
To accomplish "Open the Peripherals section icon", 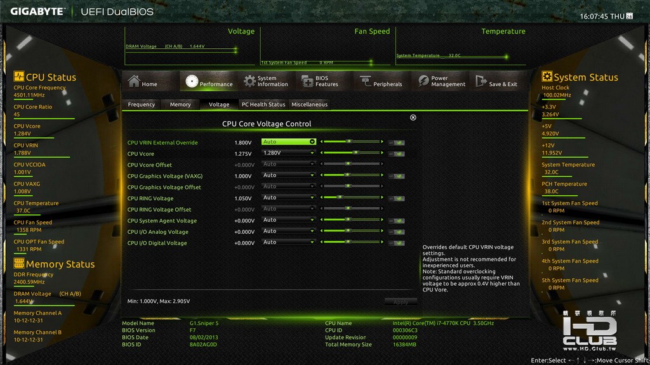I will pyautogui.click(x=365, y=81).
